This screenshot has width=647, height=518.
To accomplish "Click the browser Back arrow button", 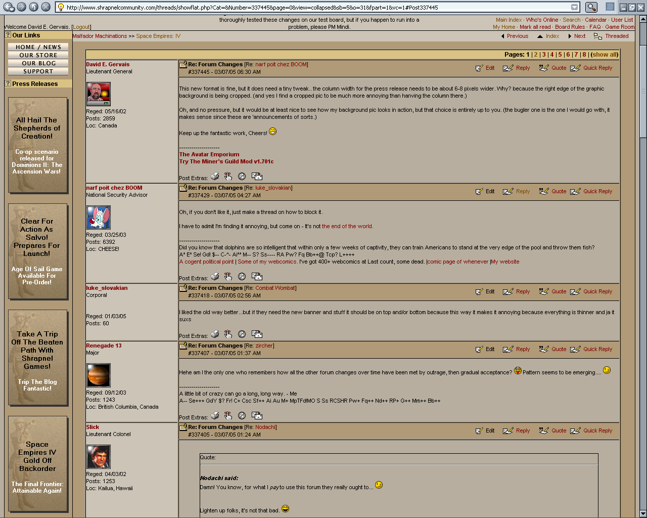I will click(x=9, y=7).
